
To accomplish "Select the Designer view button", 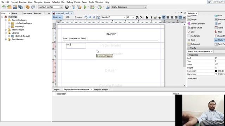I will pos(57,17).
